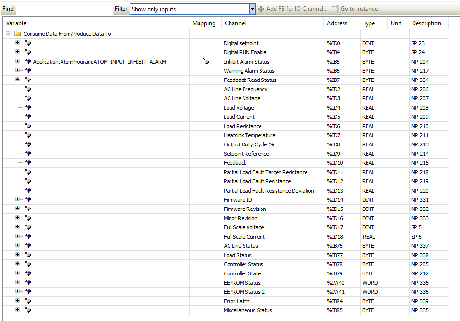Click the variable icon in Controller State row

point(28,273)
